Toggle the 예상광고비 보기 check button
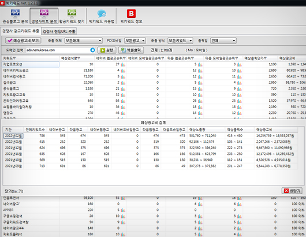 23,40
